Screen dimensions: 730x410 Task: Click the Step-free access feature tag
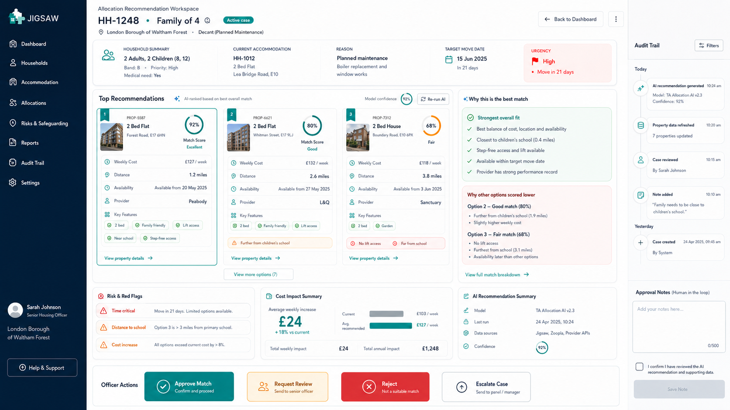pos(160,238)
